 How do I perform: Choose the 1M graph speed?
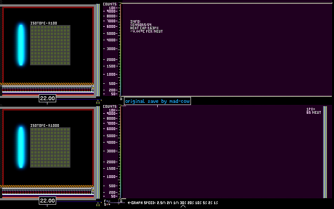tap(176, 203)
